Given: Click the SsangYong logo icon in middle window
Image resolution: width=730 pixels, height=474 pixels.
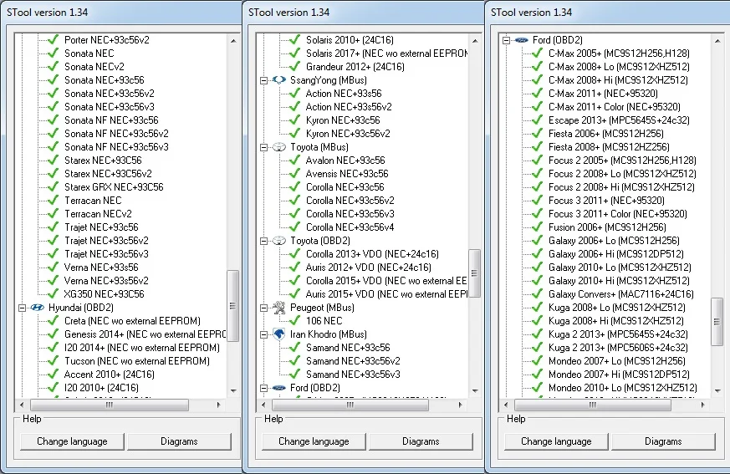Looking at the screenshot, I should coord(278,80).
